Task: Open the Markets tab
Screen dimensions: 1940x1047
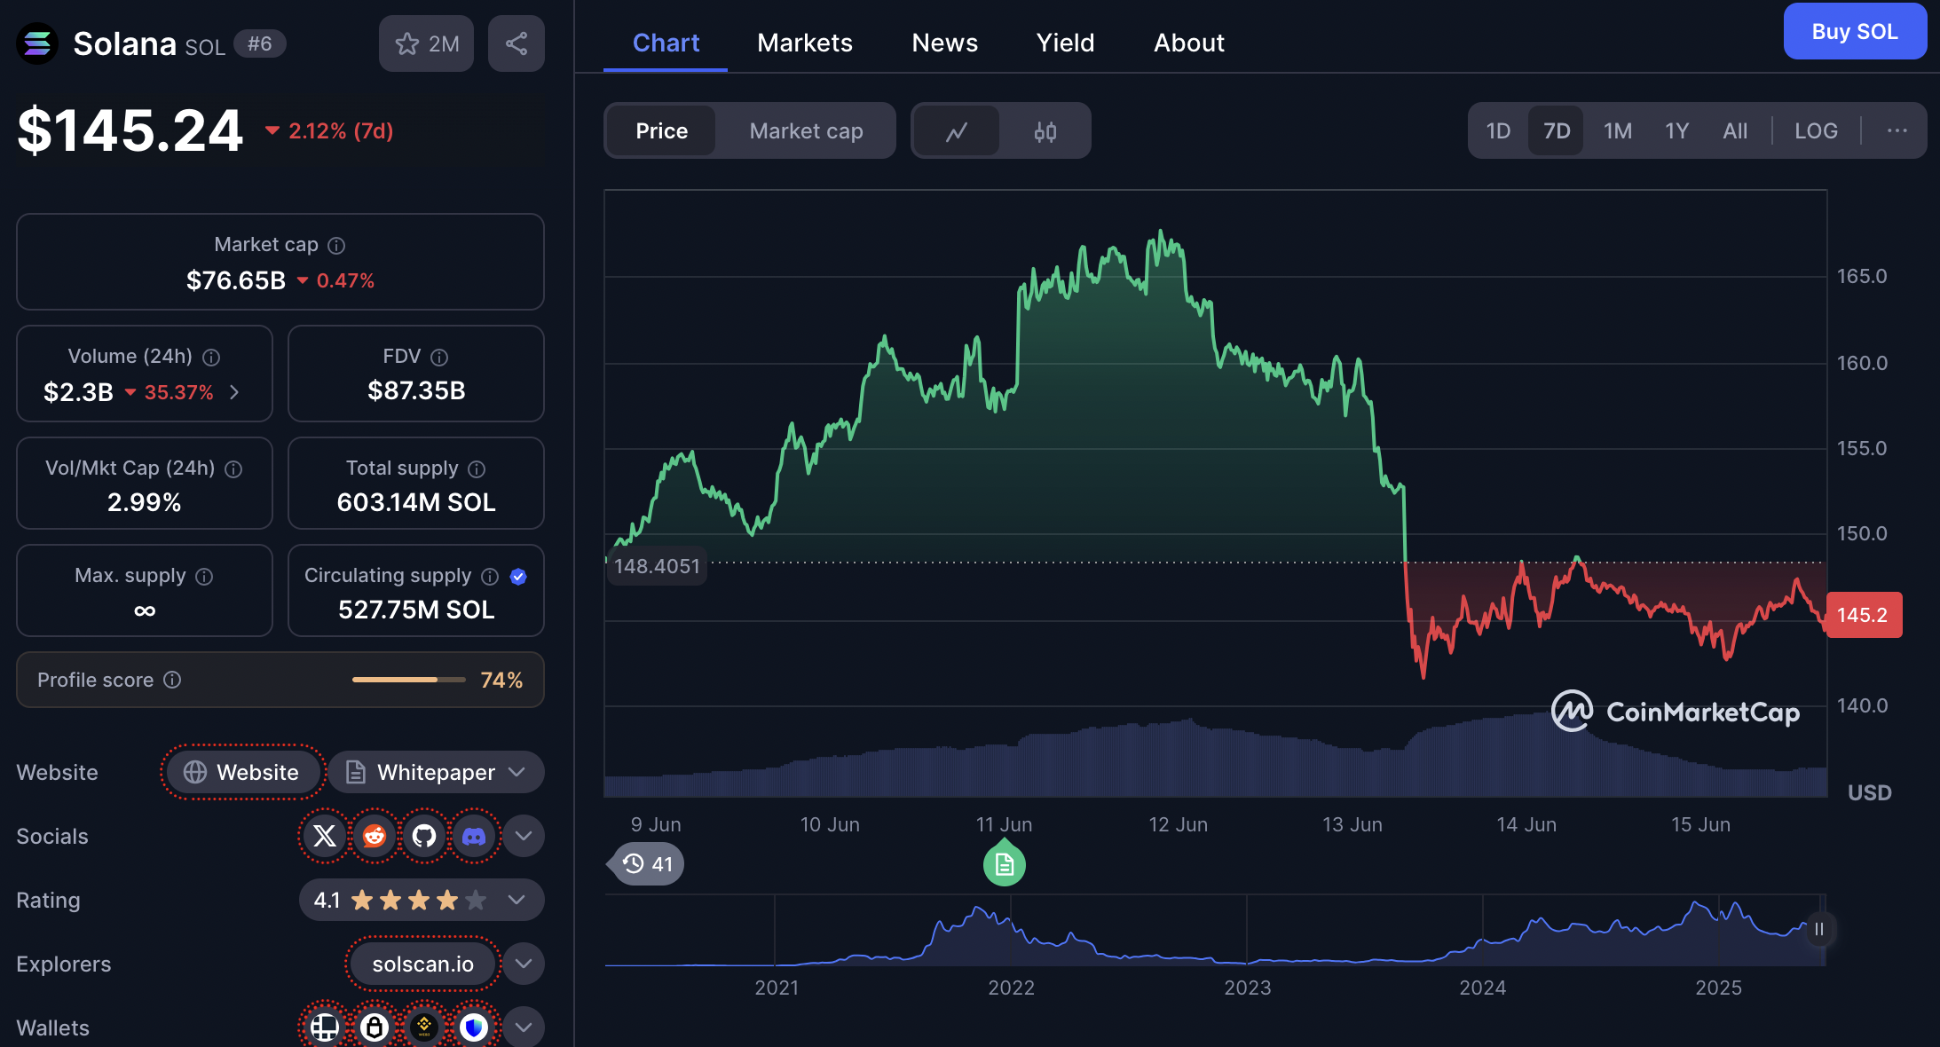Action: point(804,43)
